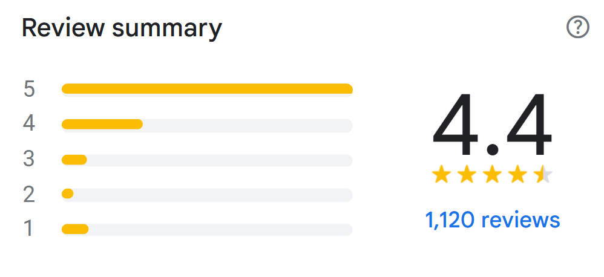Click the first yellow star under 4.4
This screenshot has height=277, width=604.
pyautogui.click(x=441, y=175)
